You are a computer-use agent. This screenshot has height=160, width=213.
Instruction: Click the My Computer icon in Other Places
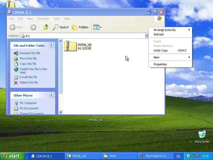[x=16, y=103]
